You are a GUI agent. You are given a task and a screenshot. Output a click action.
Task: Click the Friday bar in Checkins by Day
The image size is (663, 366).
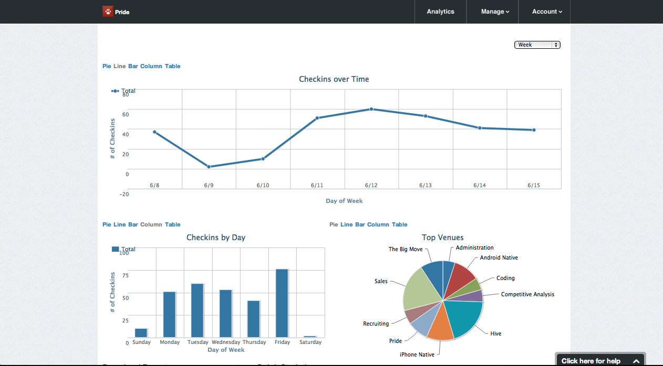[x=282, y=303]
